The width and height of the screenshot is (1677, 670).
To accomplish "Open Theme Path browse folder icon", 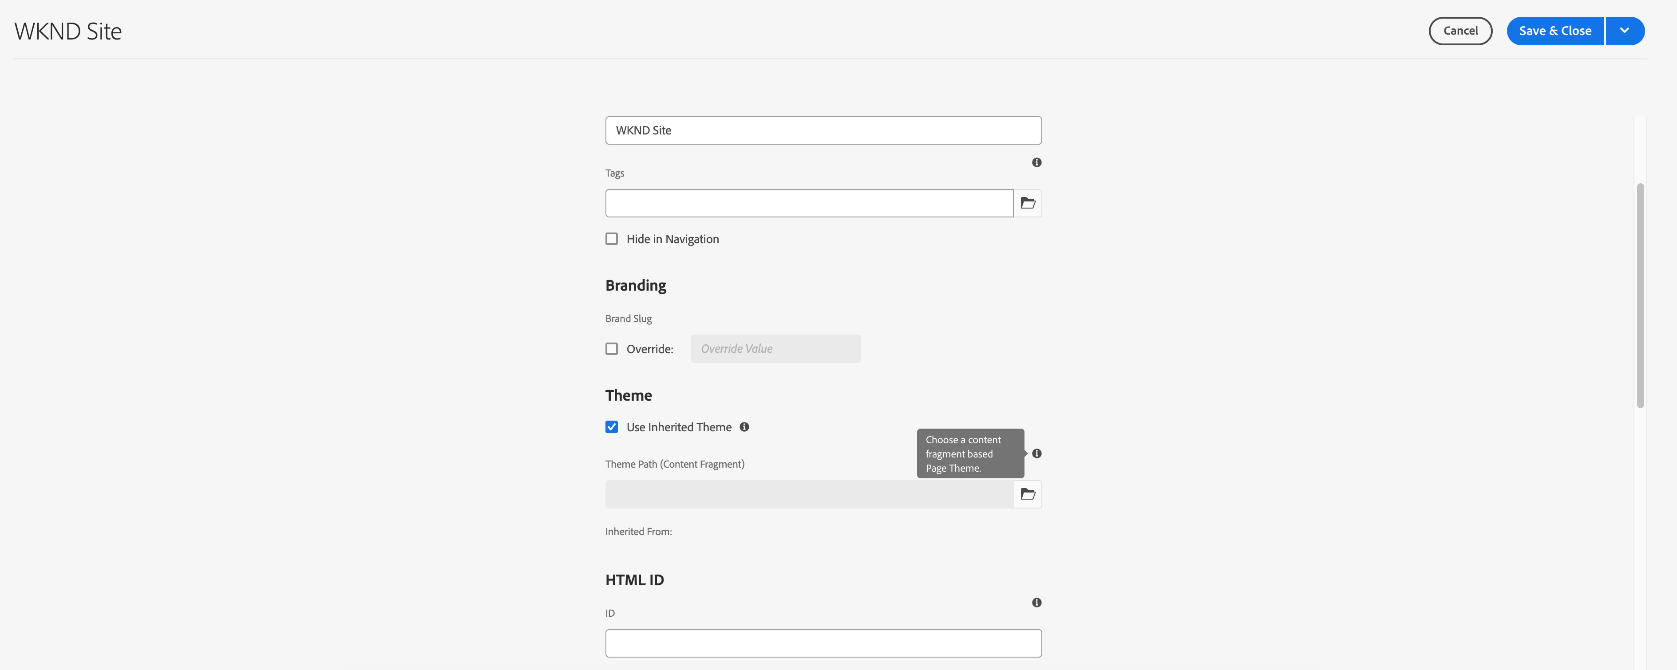I will (1027, 494).
